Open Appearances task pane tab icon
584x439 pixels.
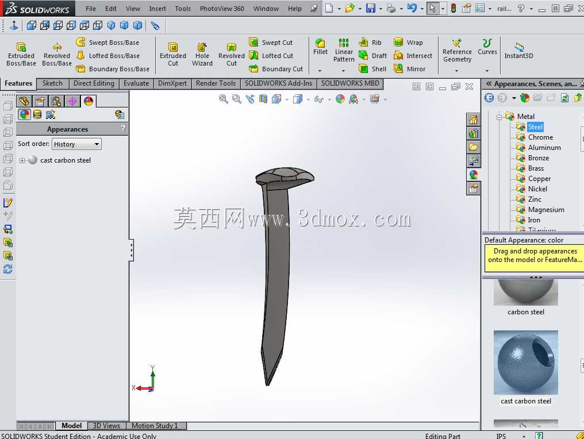click(x=474, y=174)
